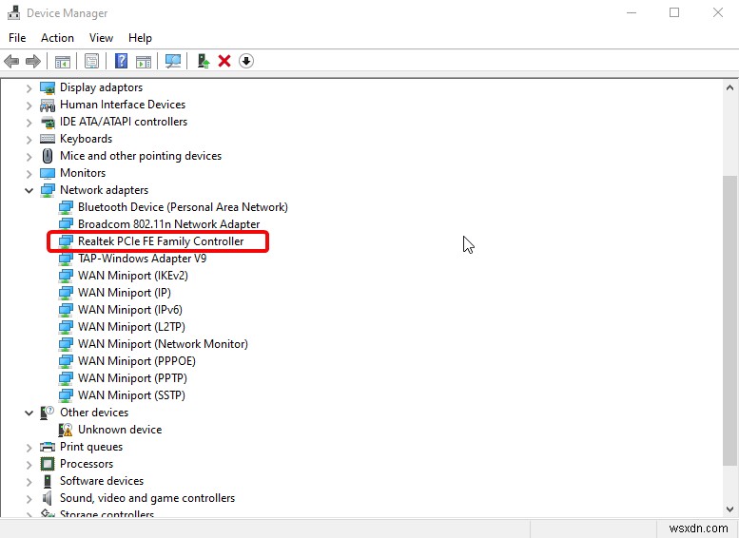Minimize the Device Manager window
Screen dimensions: 739x538
pos(632,12)
